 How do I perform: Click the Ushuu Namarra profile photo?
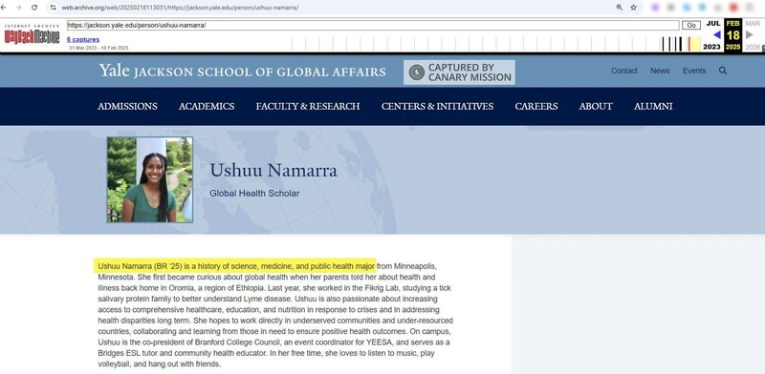pyautogui.click(x=150, y=179)
